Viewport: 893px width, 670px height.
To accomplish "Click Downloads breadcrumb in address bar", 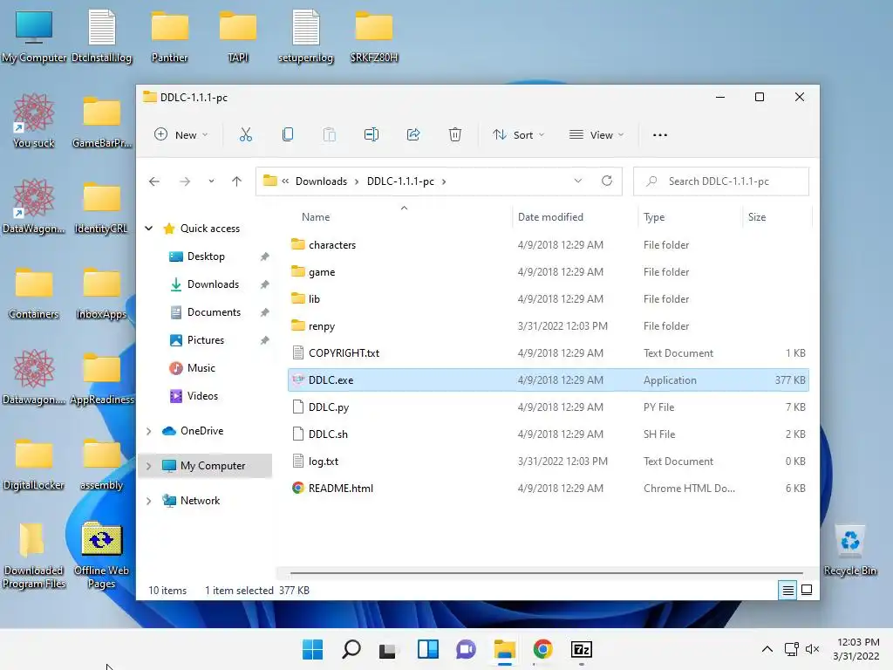I will pos(321,181).
